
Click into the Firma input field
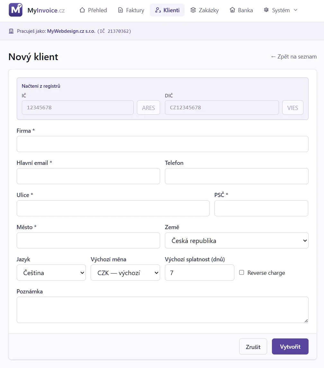click(162, 144)
